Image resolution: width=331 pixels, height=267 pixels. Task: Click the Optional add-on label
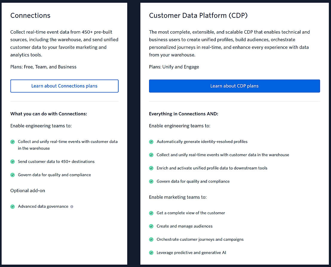click(x=28, y=190)
